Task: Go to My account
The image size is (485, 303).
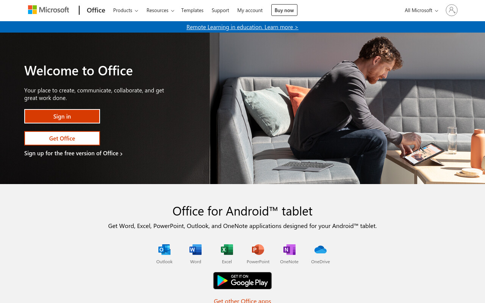Action: click(250, 10)
